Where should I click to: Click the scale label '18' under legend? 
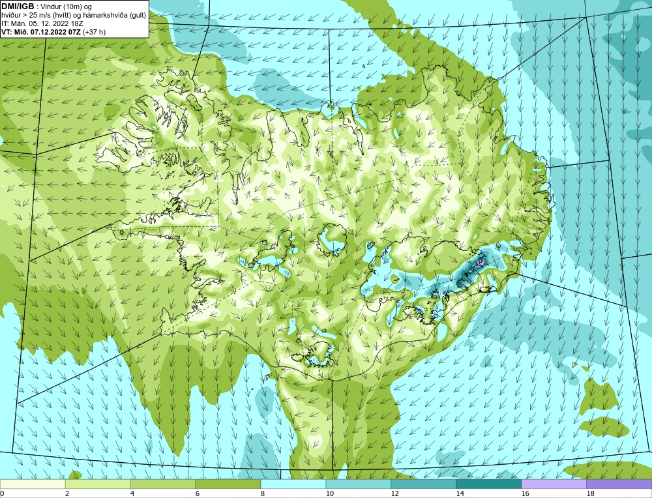591,493
